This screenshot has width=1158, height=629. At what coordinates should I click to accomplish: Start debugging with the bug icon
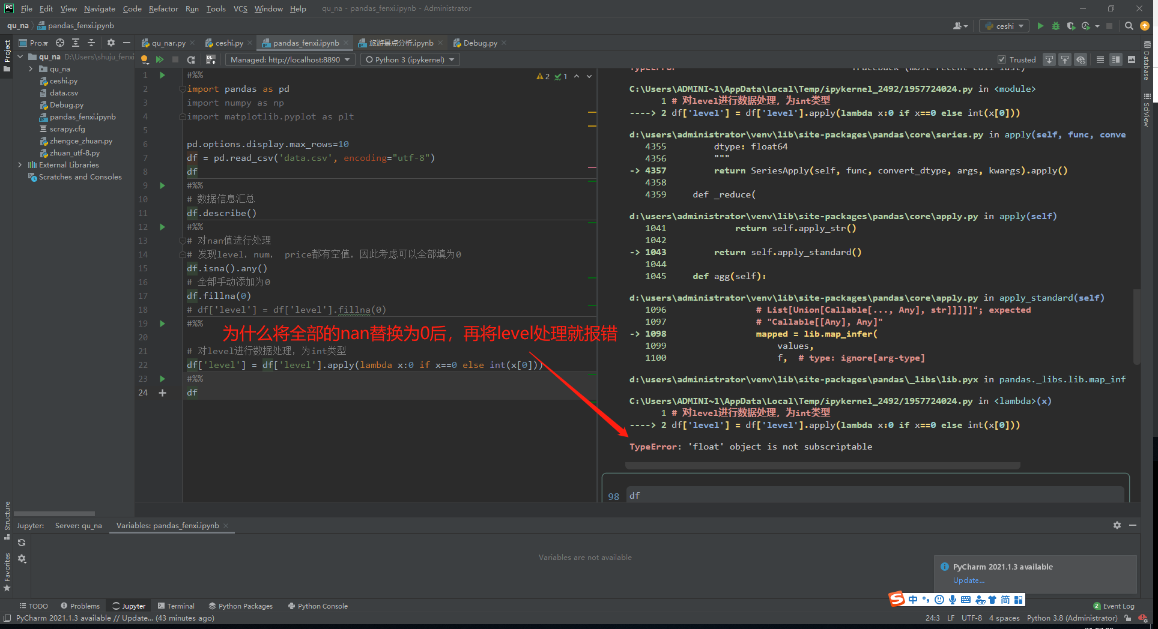[1056, 26]
